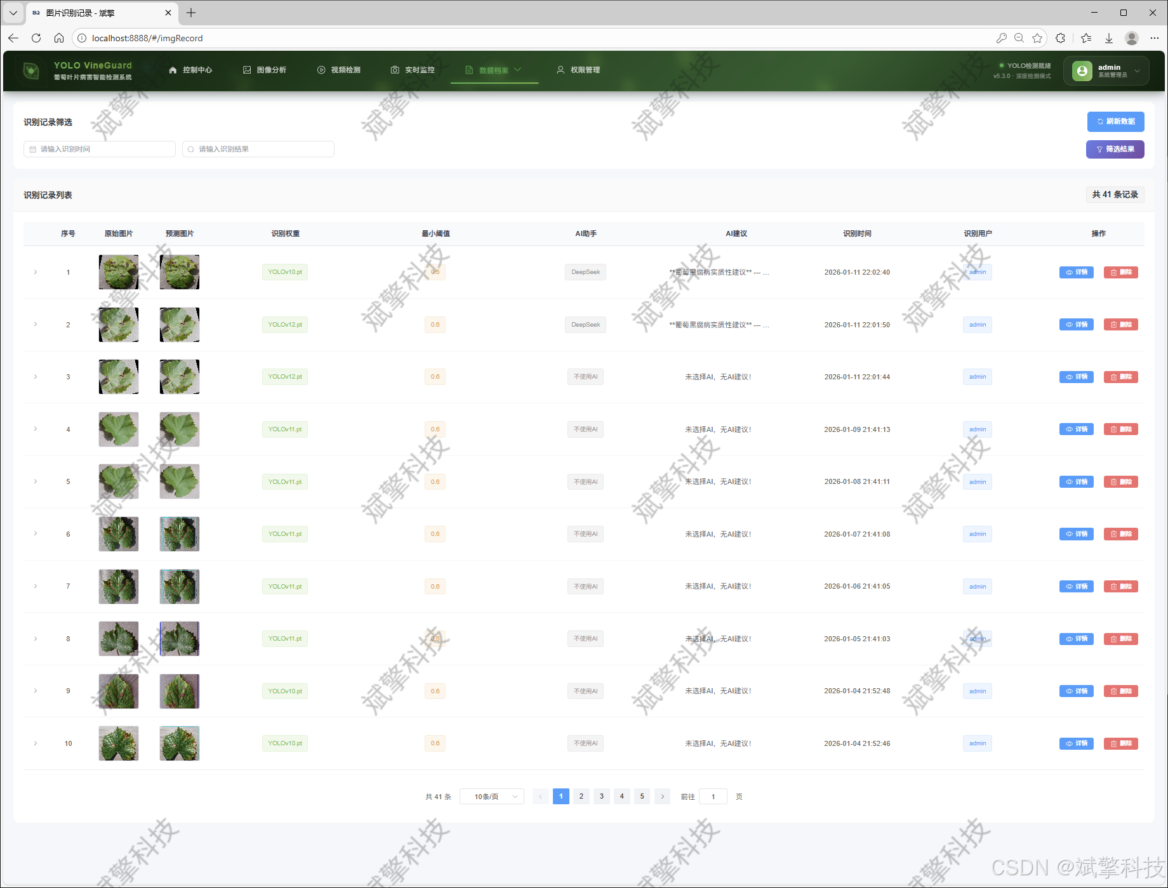Viewport: 1168px width, 888px height.
Task: Go to pagination page 5
Action: click(x=642, y=797)
